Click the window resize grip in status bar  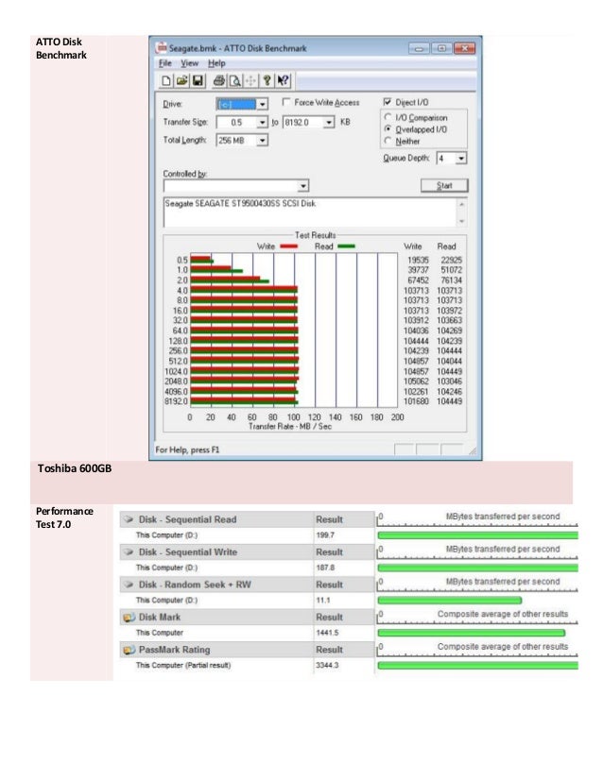[472, 450]
